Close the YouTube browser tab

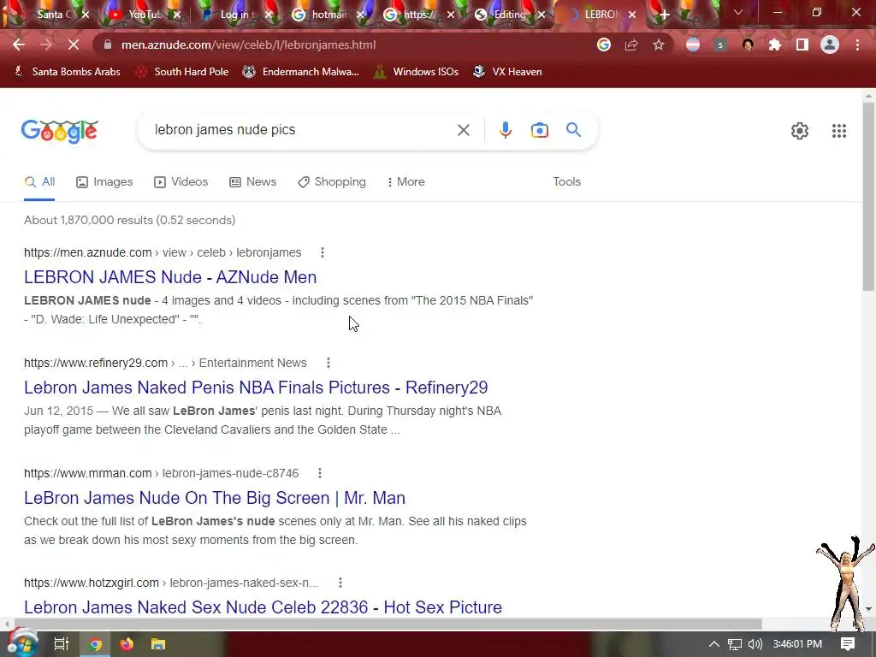177,15
